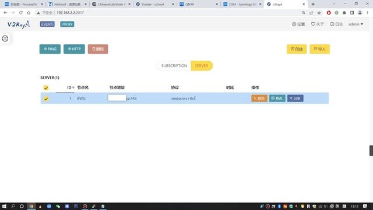This screenshot has height=210, width=373.
Task: Click the not-secure warning icon
Action: 38,13
